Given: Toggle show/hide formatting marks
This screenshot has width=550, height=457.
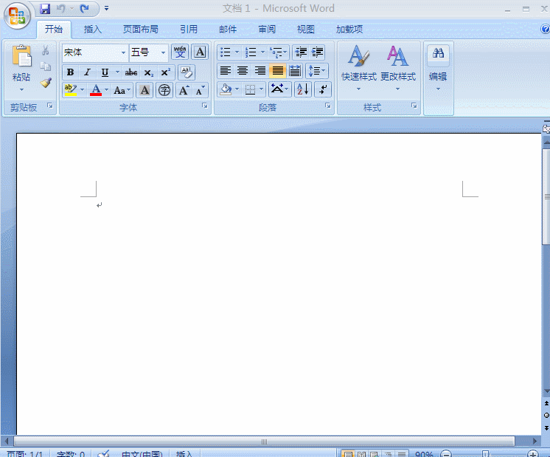Looking at the screenshot, I should (x=323, y=89).
